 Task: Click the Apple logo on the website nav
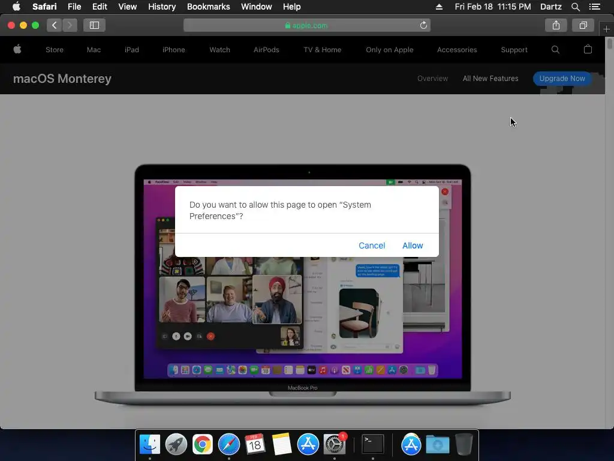(17, 49)
